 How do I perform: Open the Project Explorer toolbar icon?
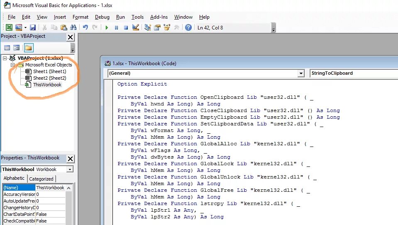147,27
